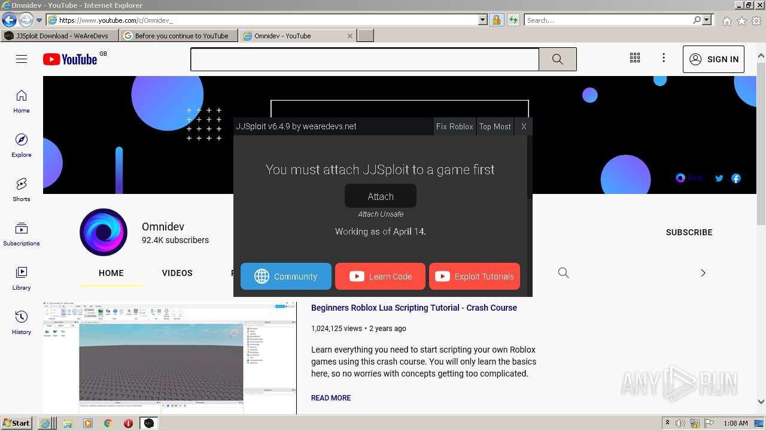This screenshot has height=431, width=766.
Task: Click the Omnidev channel avatar
Action: click(104, 232)
